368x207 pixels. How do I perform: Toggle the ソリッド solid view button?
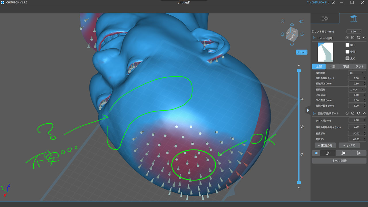tap(302, 52)
